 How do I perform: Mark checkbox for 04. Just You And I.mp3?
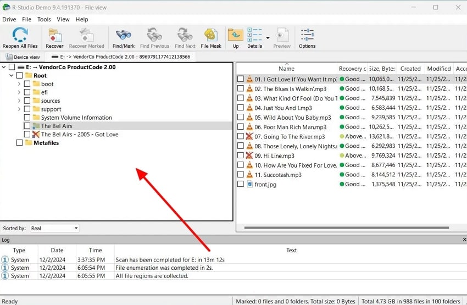click(241, 108)
